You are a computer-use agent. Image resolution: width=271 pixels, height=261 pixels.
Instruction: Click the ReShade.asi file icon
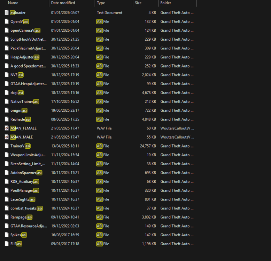pyautogui.click(x=7, y=119)
